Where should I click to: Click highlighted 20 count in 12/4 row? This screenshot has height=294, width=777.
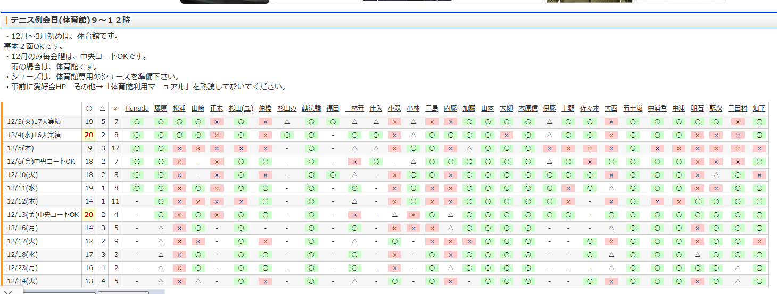(89, 135)
